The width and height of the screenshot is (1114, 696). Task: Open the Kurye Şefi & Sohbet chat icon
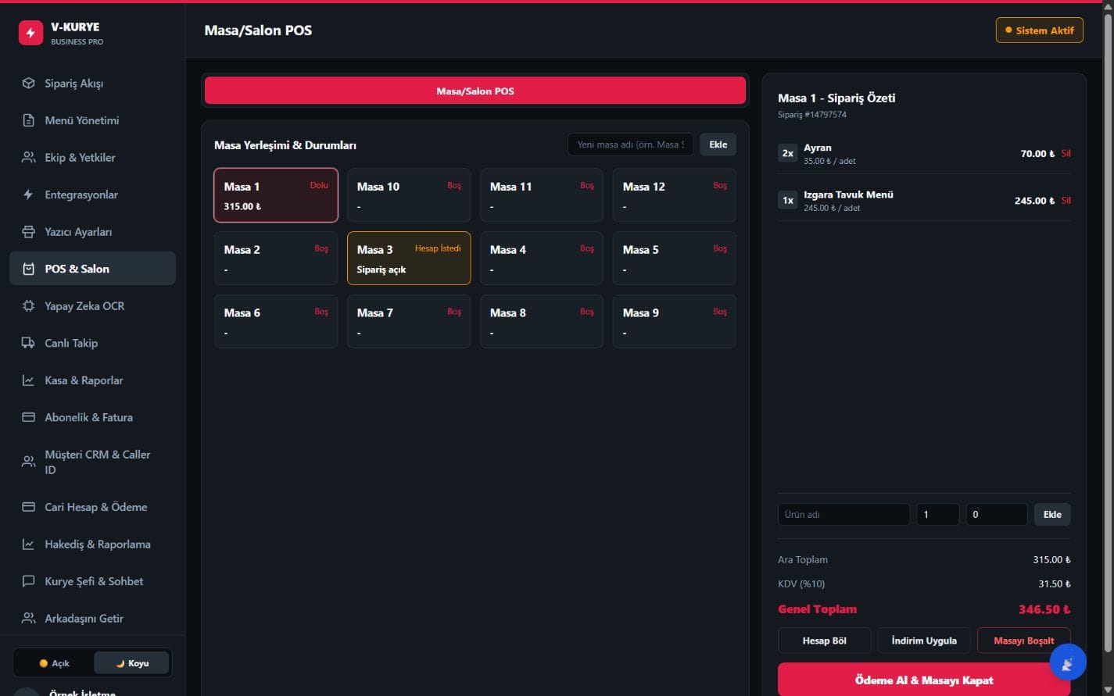[x=28, y=581]
